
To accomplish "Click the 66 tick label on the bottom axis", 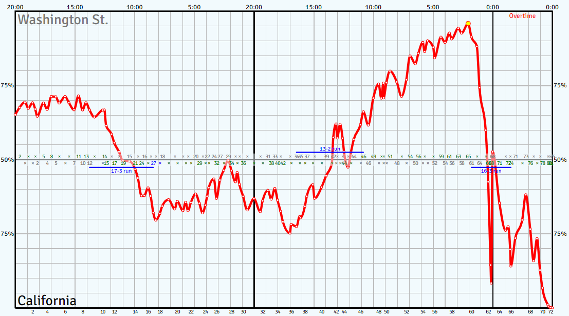I will pos(511,312).
